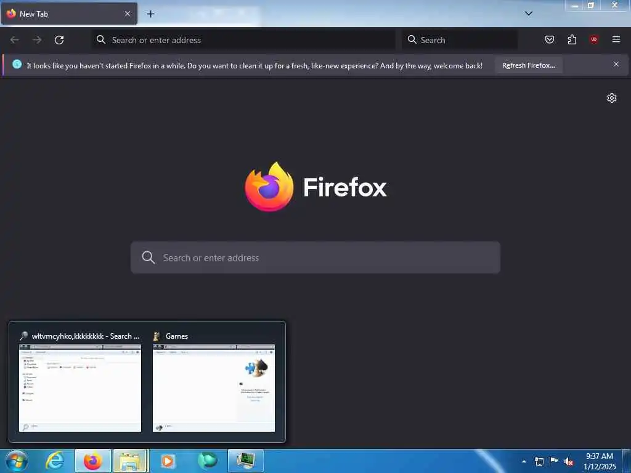Open a new tab with the plus button

pyautogui.click(x=150, y=14)
